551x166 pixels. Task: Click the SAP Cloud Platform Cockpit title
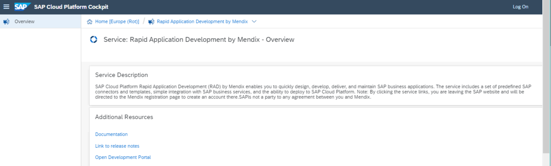pyautogui.click(x=71, y=7)
